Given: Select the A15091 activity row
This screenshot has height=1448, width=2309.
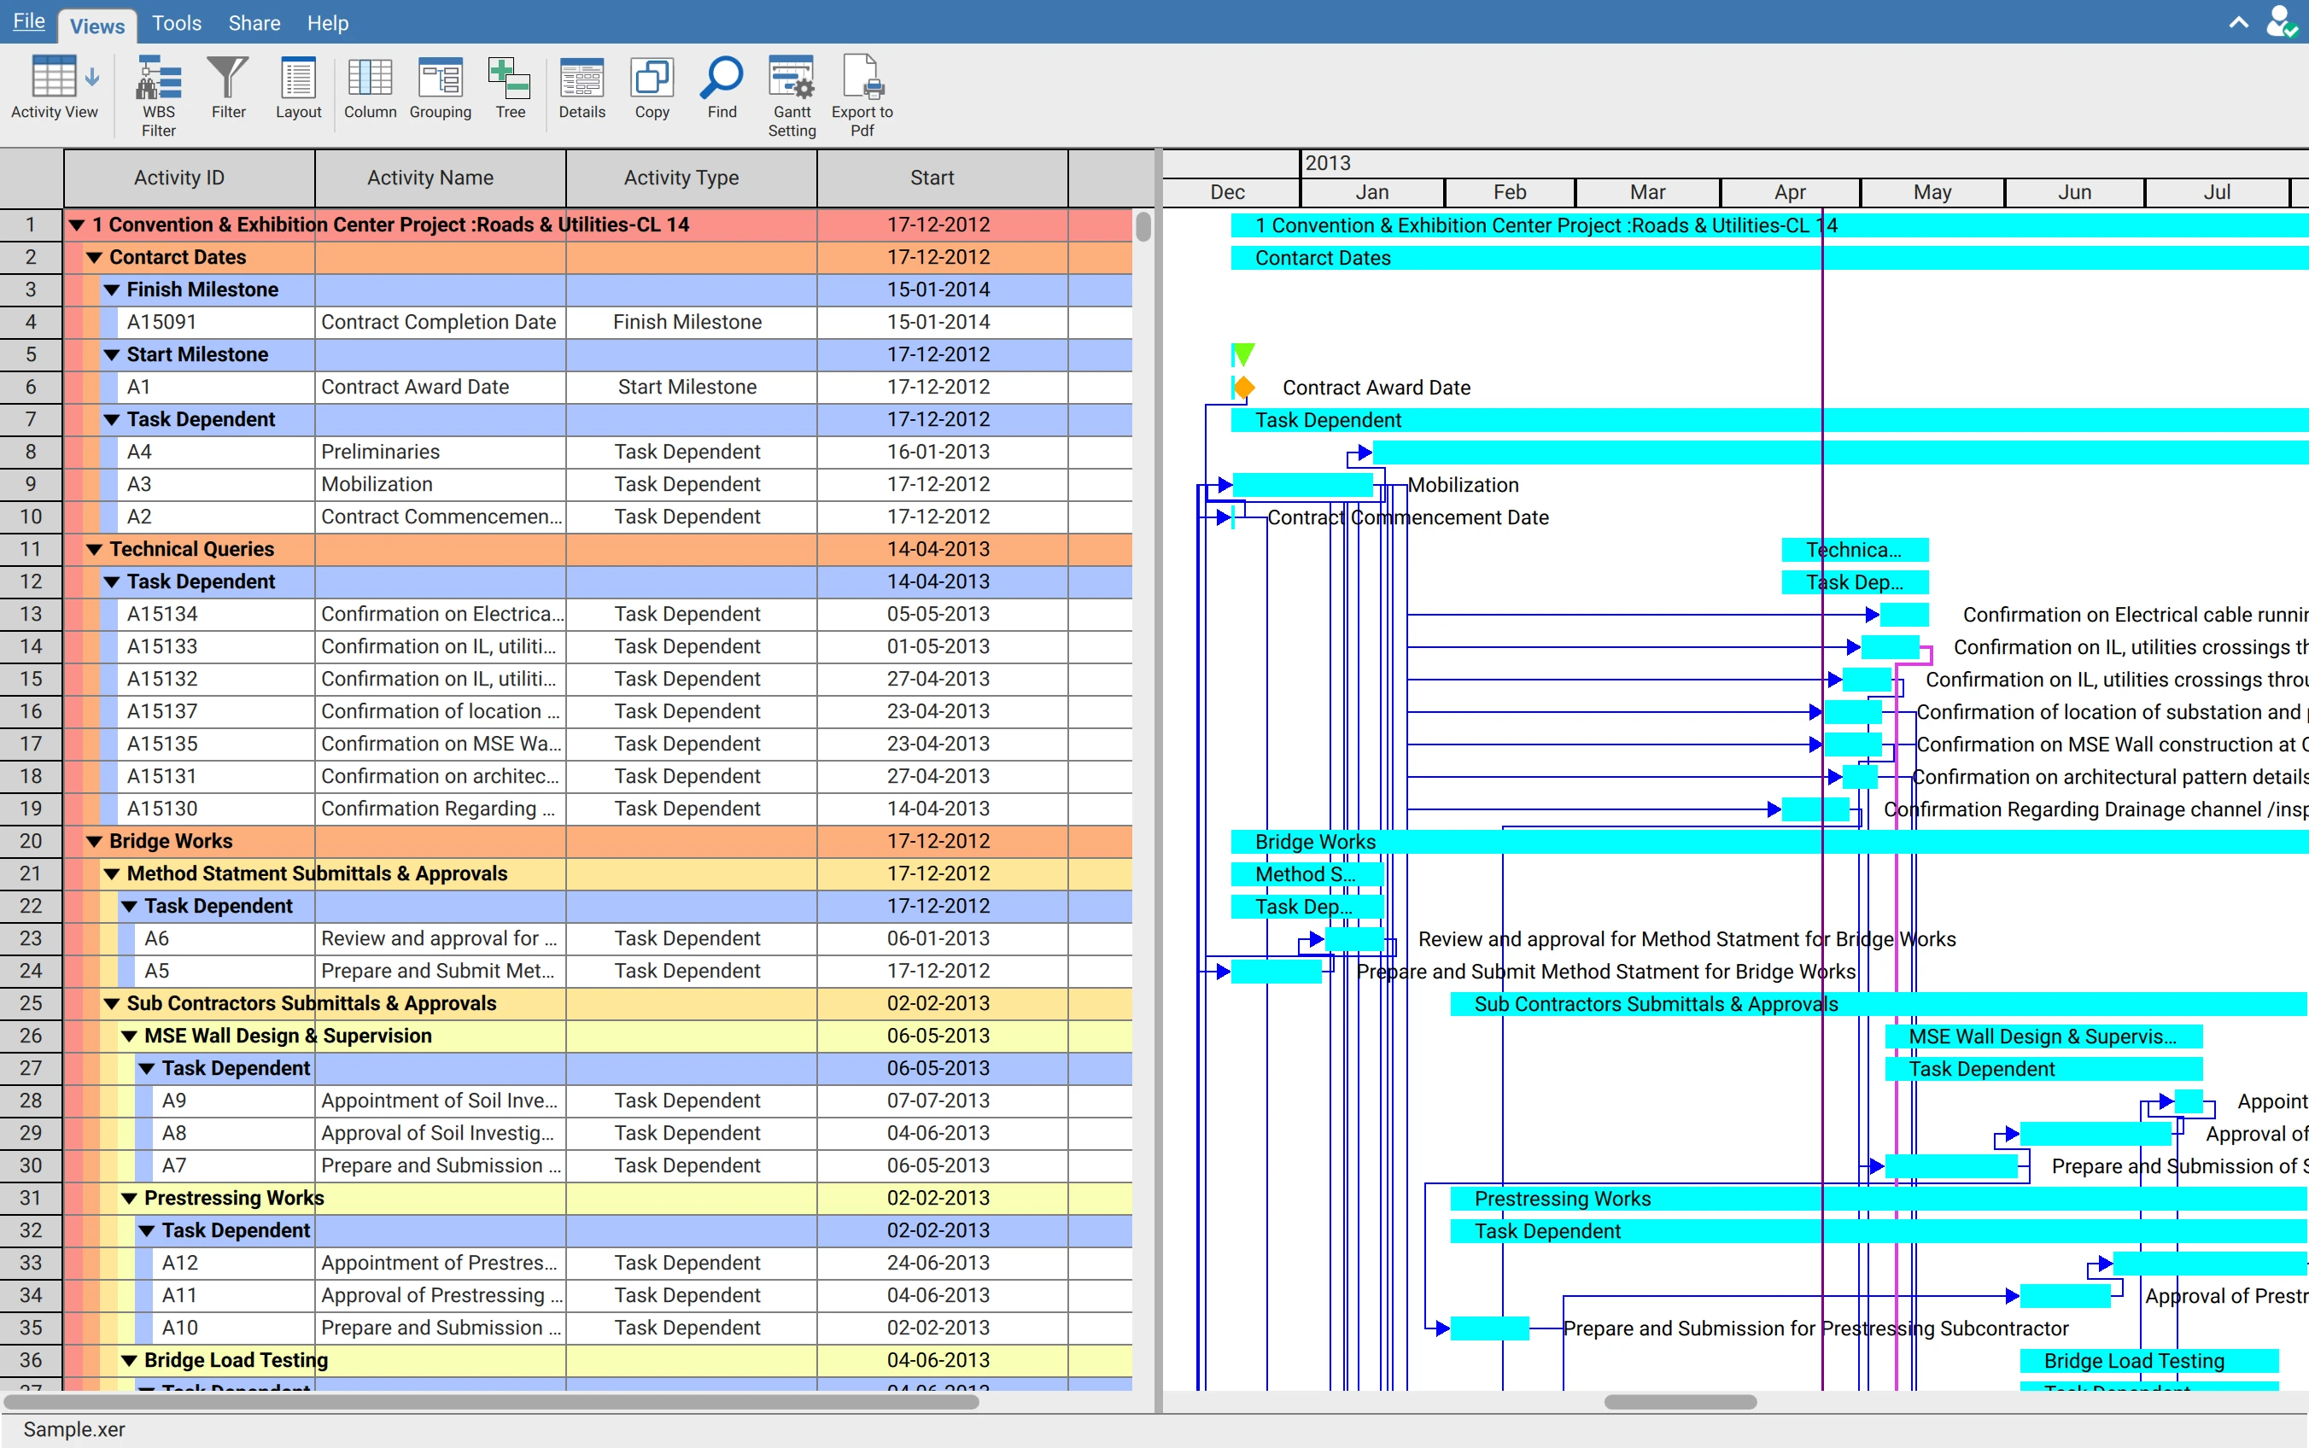Looking at the screenshot, I should (598, 323).
